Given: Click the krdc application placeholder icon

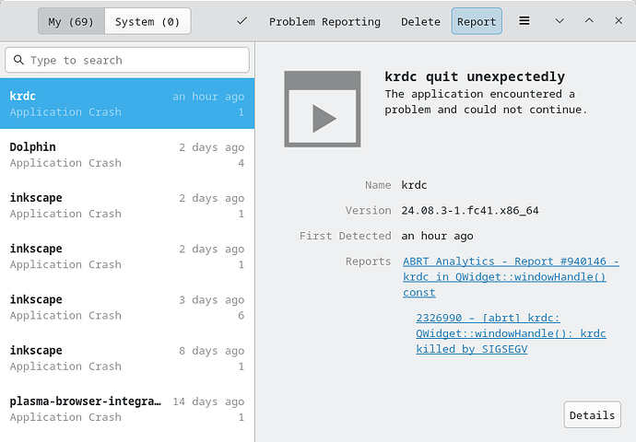Looking at the screenshot, I should pos(323,109).
